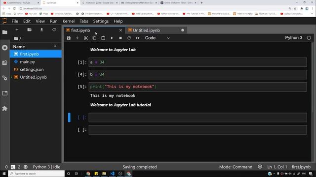The image size is (316, 177).
Task: Click the trusted notebook shield icon
Action: pos(260,167)
